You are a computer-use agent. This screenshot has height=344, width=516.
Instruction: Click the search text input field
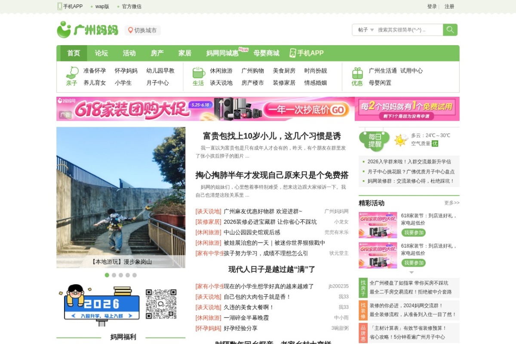[x=409, y=30]
